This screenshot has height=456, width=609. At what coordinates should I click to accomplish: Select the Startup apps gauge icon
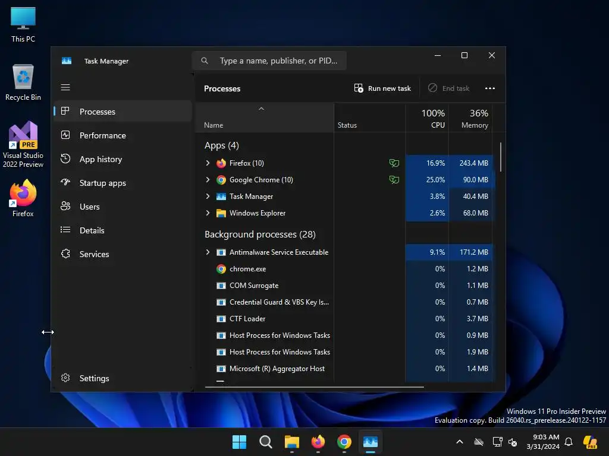(65, 182)
